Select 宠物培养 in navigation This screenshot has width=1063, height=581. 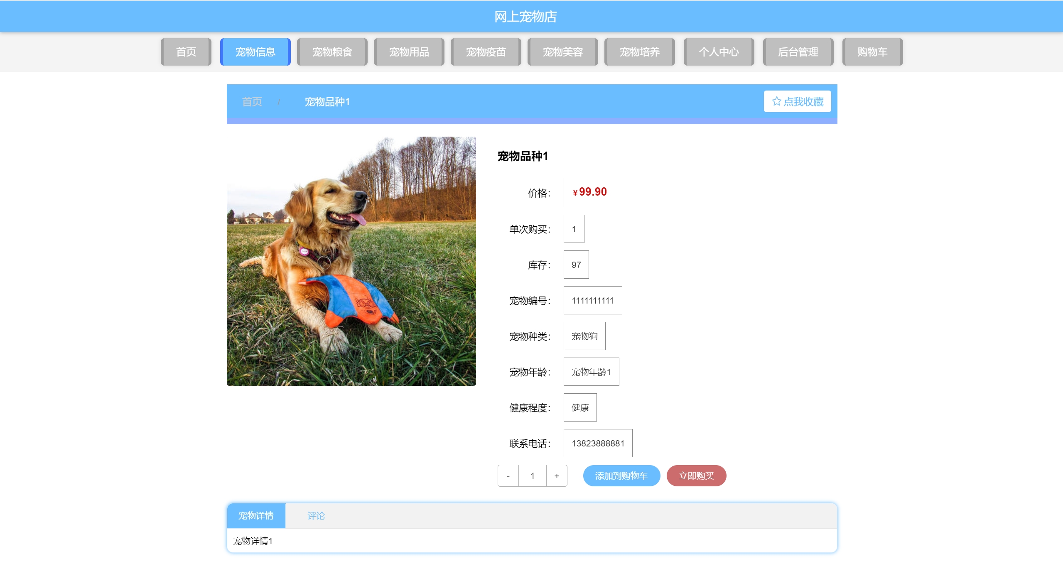639,52
